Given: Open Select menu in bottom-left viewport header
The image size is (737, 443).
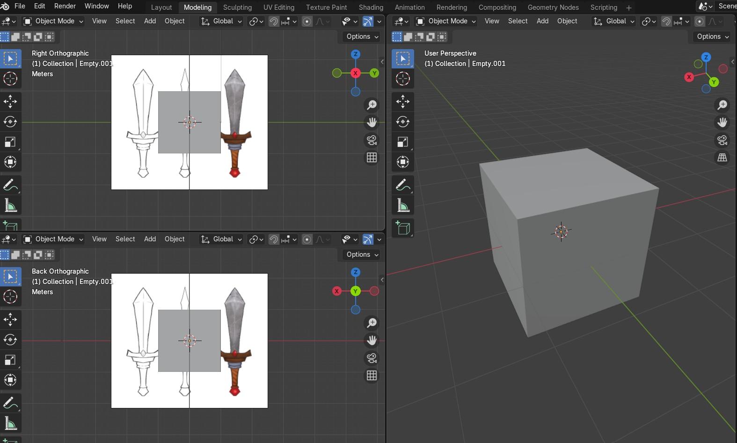Looking at the screenshot, I should coord(125,239).
